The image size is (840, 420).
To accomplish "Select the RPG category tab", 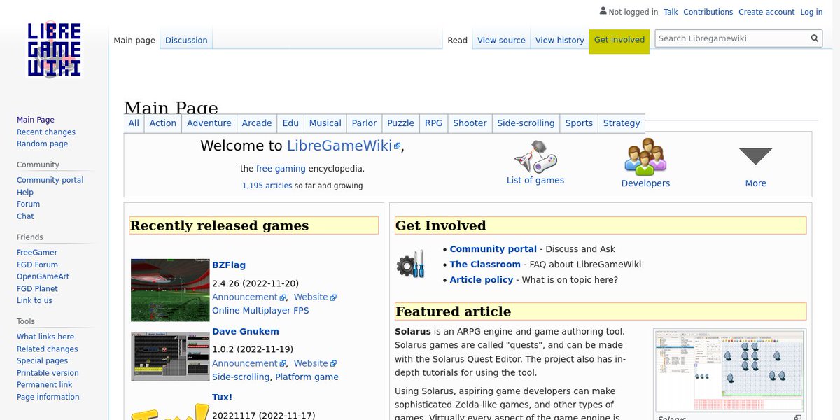I will click(433, 122).
